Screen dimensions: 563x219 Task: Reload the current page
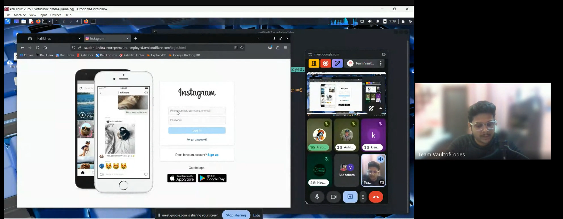[38, 48]
